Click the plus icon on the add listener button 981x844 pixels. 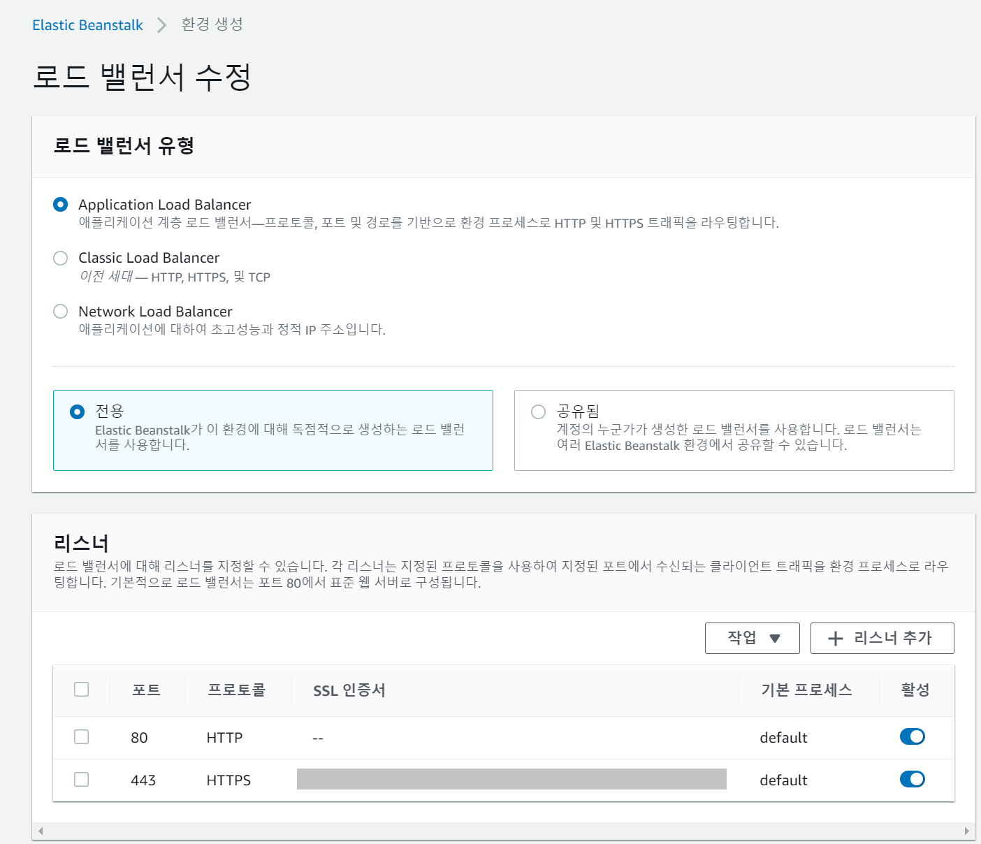click(836, 639)
